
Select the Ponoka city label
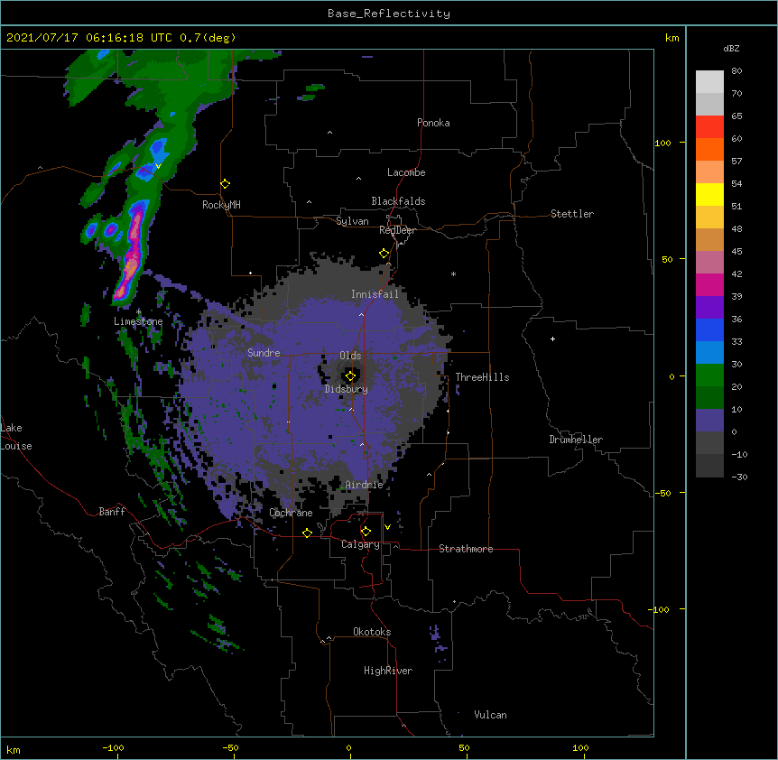point(433,123)
